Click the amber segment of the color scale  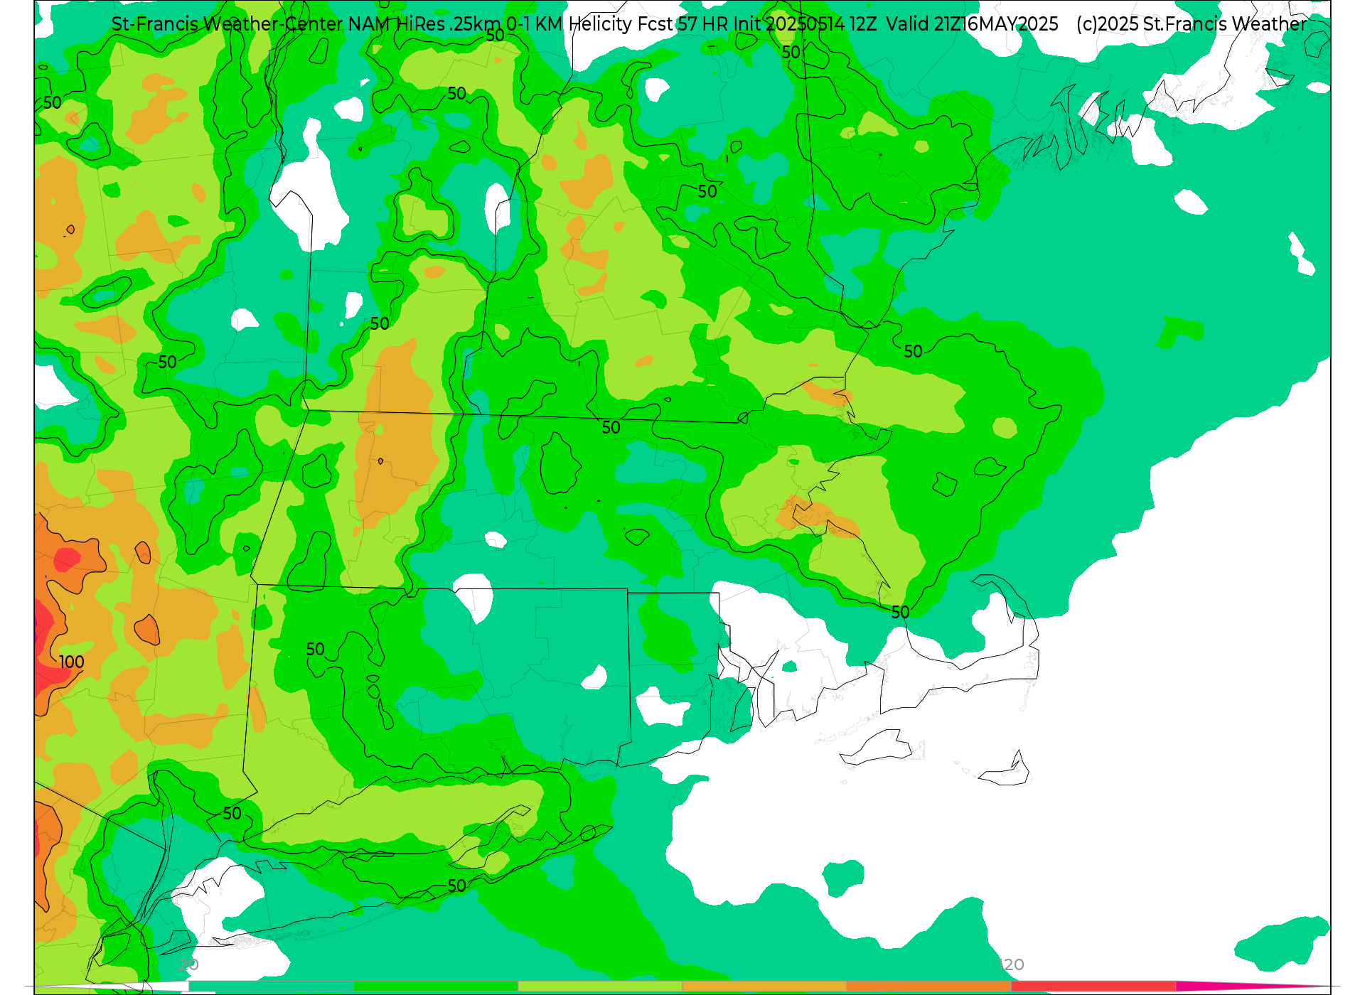(764, 986)
